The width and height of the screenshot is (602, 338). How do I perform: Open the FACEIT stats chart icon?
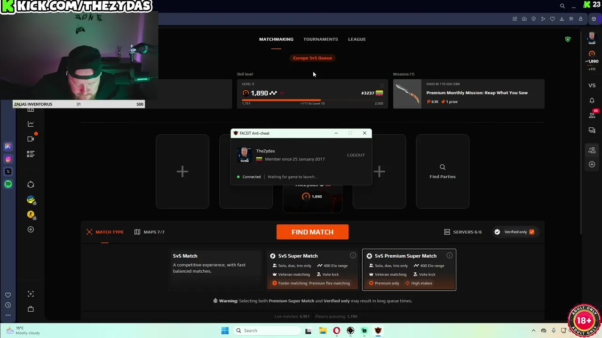[31, 124]
